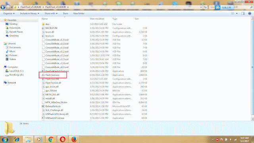Select gps_brom.dll file icon

pyautogui.click(x=43, y=87)
